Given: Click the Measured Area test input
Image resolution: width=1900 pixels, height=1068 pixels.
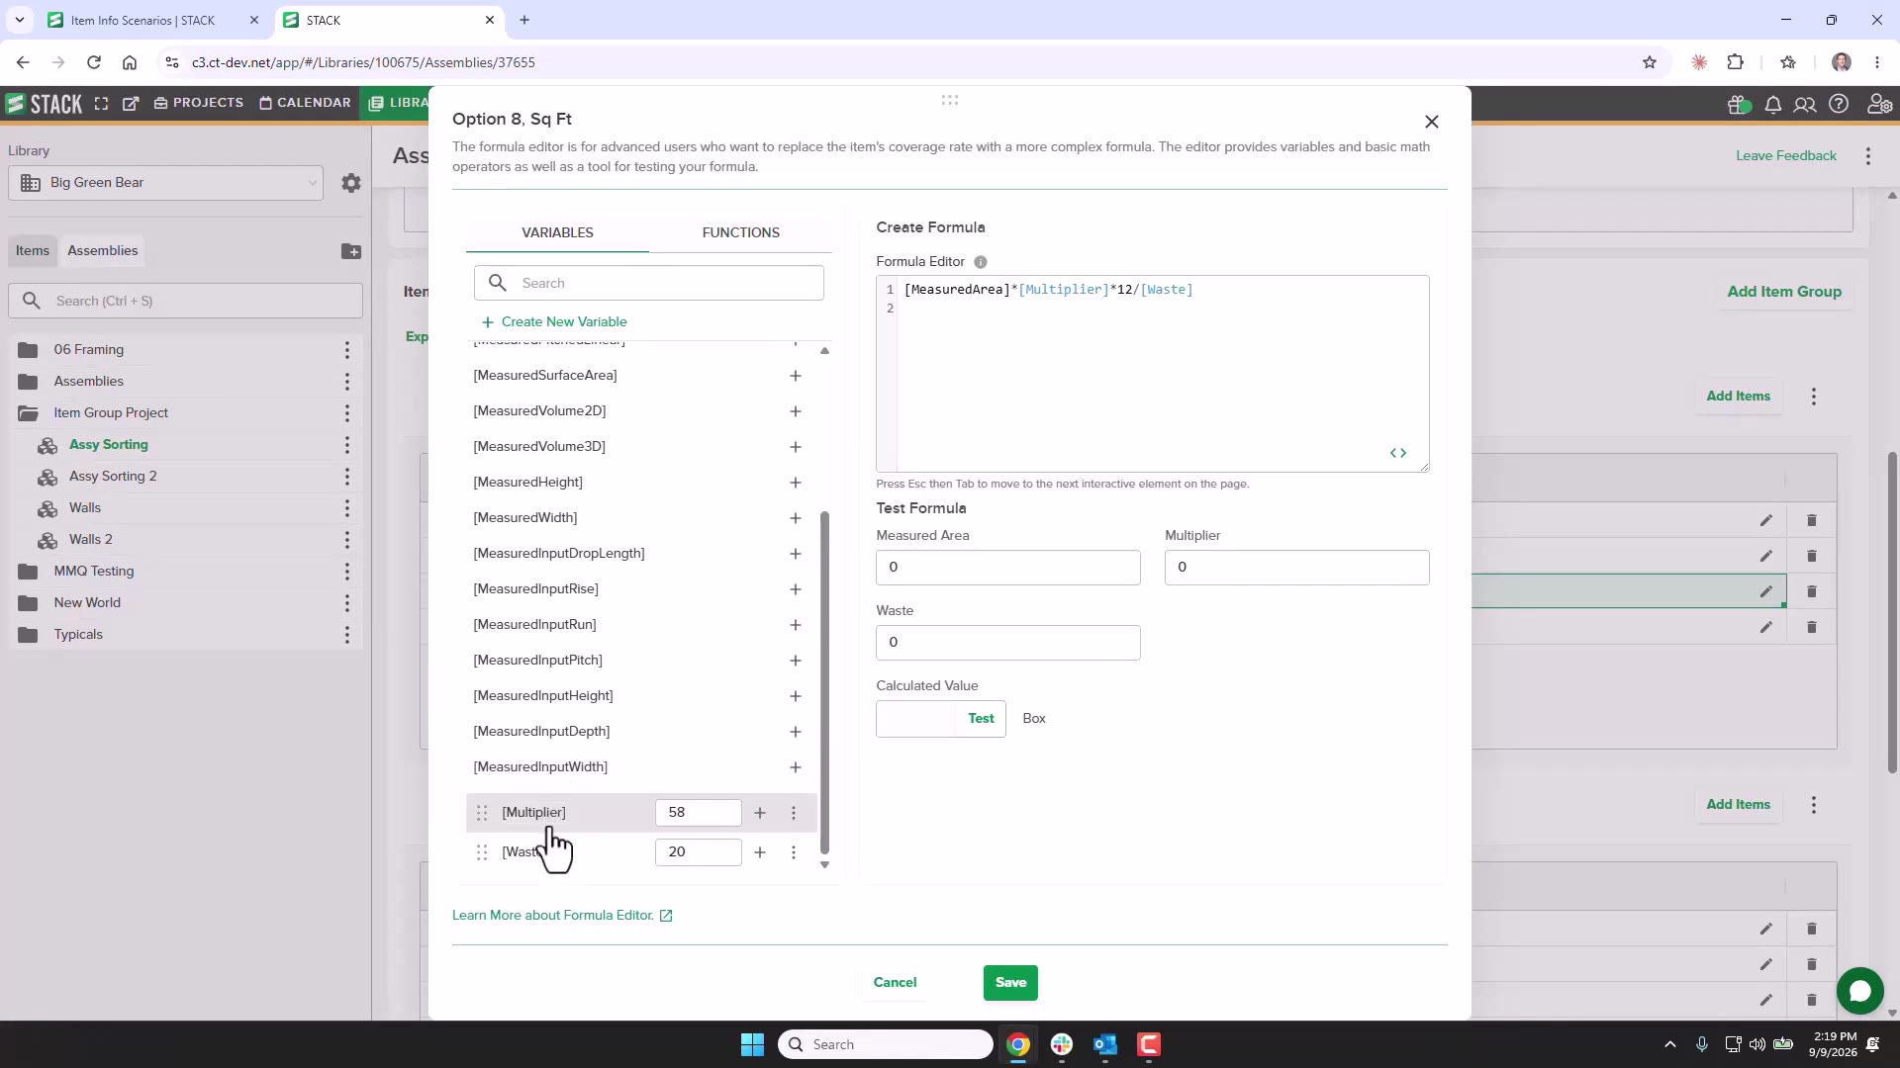Looking at the screenshot, I should tap(1008, 568).
